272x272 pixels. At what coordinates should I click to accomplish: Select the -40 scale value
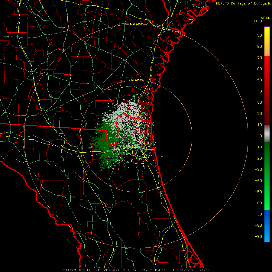tap(258, 181)
